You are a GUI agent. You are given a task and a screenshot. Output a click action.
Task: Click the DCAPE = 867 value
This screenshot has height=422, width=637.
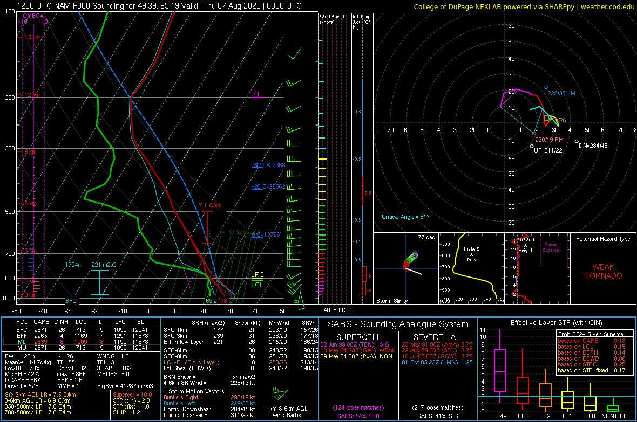[x=22, y=380]
